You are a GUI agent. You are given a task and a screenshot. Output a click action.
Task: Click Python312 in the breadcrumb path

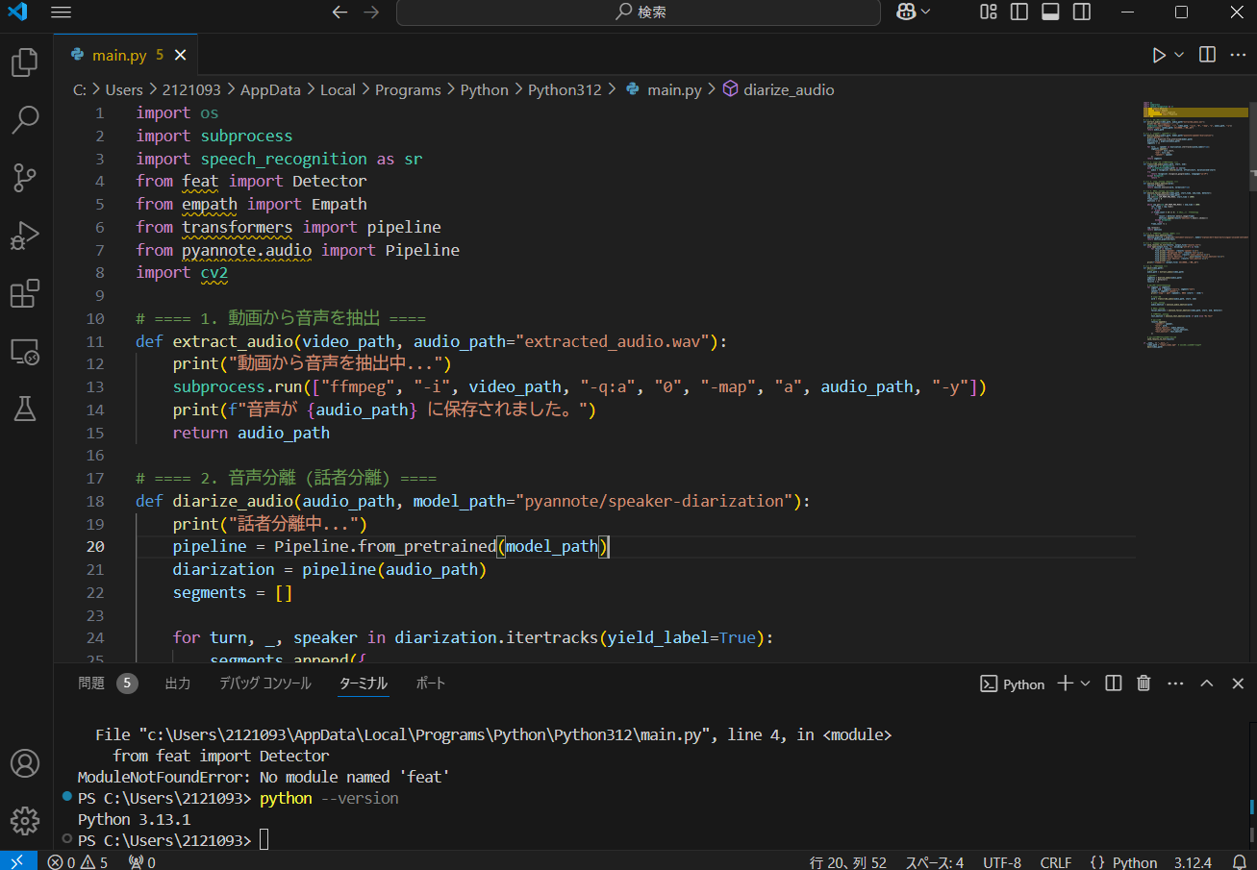click(x=565, y=89)
